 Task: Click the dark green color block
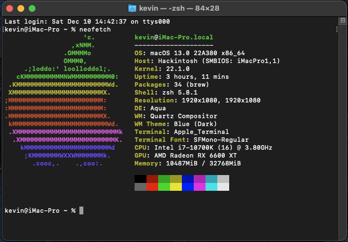[164, 179]
